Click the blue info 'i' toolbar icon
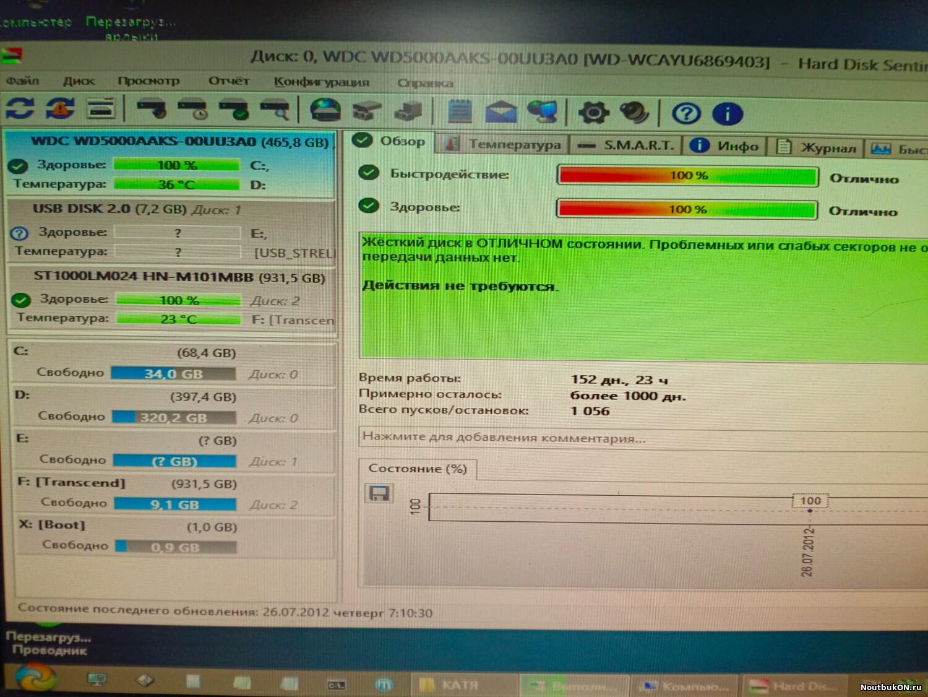This screenshot has width=928, height=697. pyautogui.click(x=728, y=115)
